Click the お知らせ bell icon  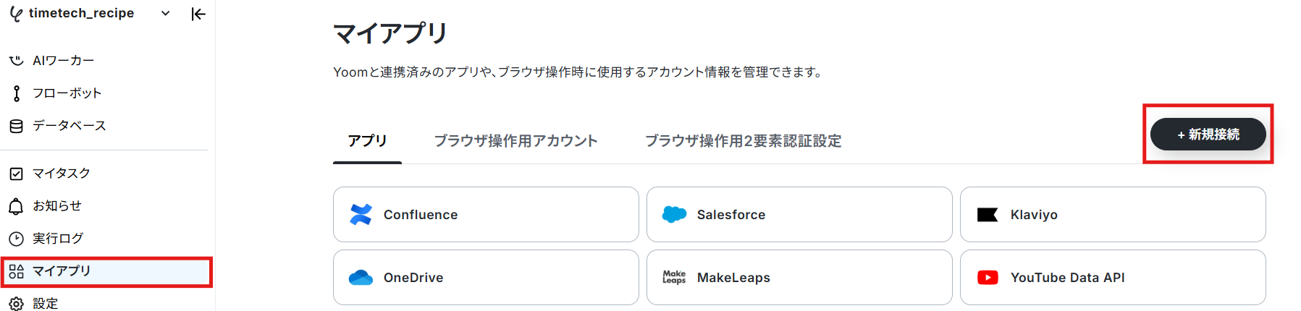tap(16, 206)
